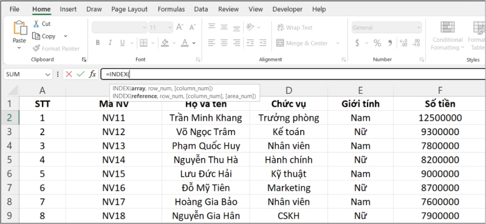Switch to the Review tab
486x224 pixels.
click(228, 9)
